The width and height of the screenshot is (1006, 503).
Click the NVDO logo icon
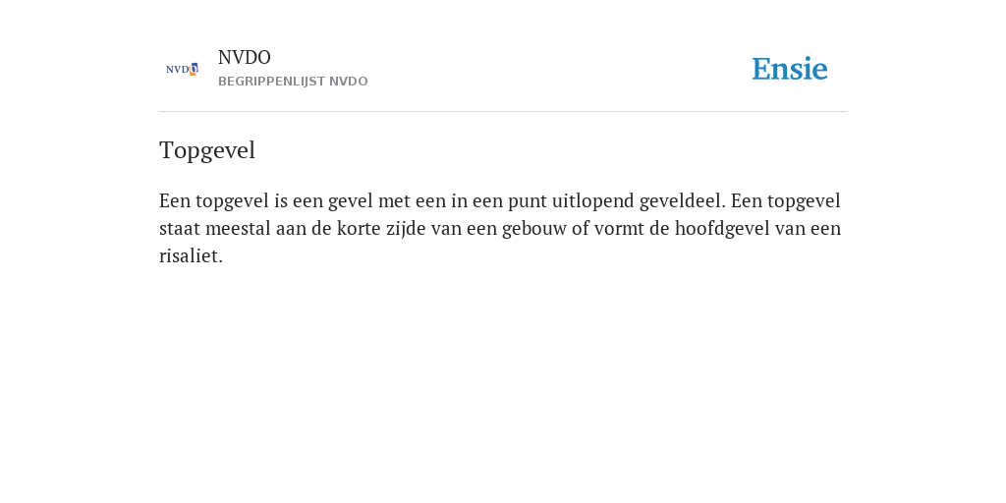pyautogui.click(x=182, y=70)
